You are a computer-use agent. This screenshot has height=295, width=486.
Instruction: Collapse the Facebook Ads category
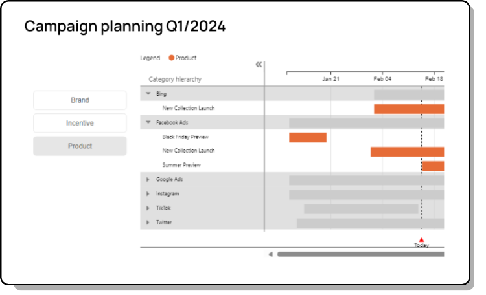148,122
